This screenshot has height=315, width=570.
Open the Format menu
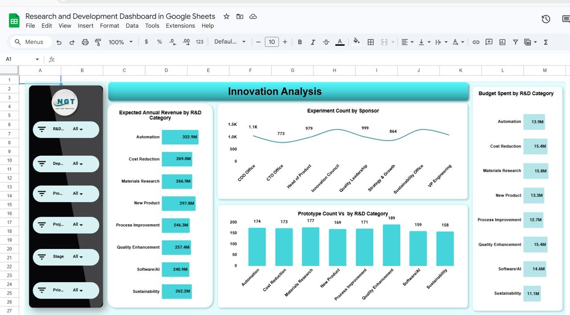coord(110,25)
